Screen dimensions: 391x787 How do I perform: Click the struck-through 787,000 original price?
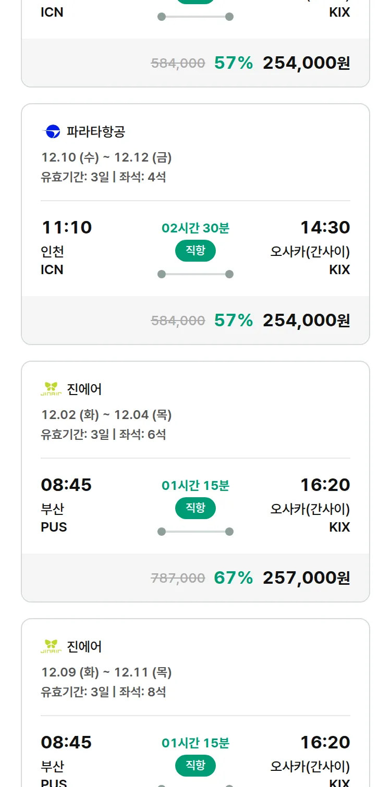tap(178, 578)
